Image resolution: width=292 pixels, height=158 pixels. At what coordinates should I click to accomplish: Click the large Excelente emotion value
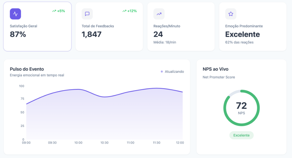pyautogui.click(x=242, y=34)
